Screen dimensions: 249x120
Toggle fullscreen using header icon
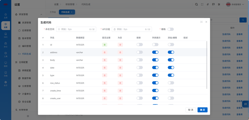(x=202, y=4)
